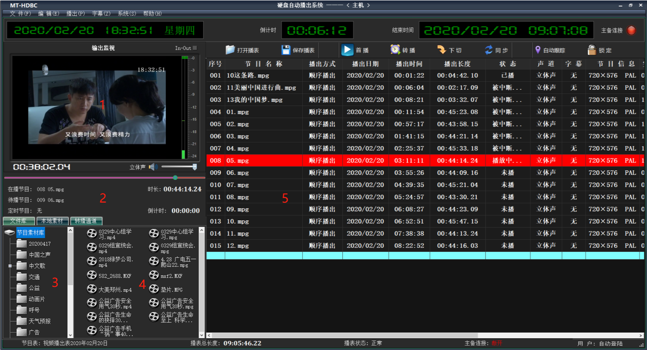Viewport: 647px width, 350px height.
Task: Open the 字幕(Z) menu
Action: [x=101, y=14]
